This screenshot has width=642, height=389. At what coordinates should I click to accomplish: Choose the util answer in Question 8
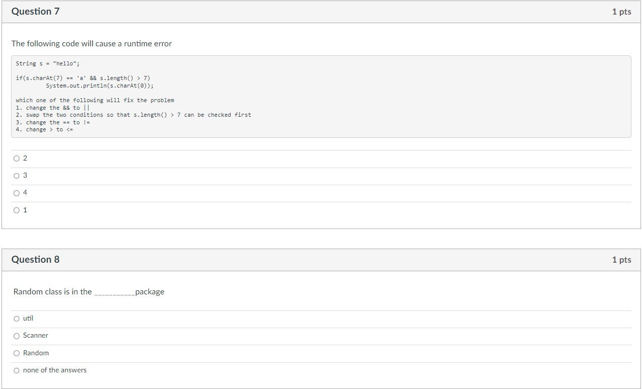tap(17, 319)
